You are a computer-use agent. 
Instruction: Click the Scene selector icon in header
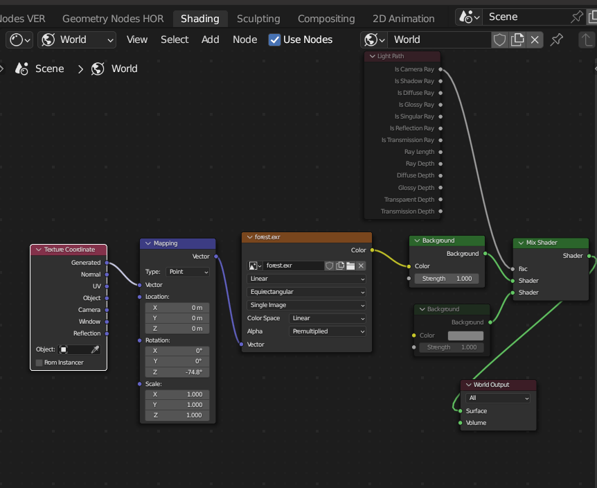(469, 17)
